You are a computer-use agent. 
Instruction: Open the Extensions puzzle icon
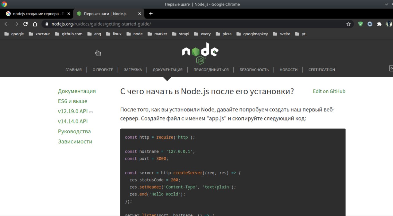click(379, 24)
